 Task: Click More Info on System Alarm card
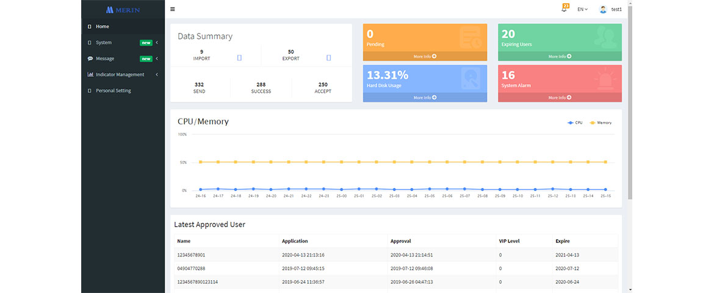click(560, 98)
